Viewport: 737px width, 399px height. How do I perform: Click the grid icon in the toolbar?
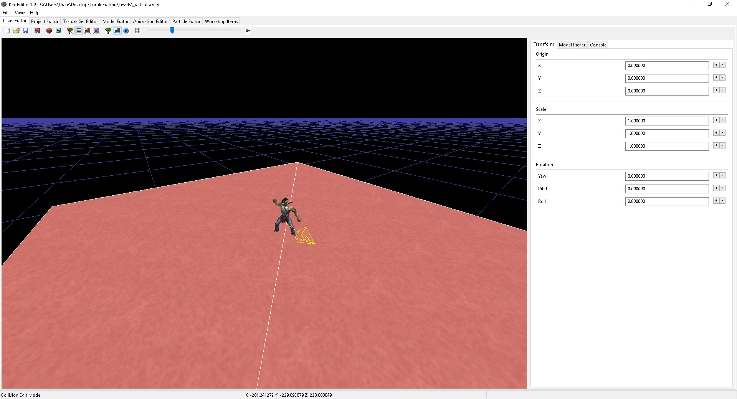coord(138,31)
